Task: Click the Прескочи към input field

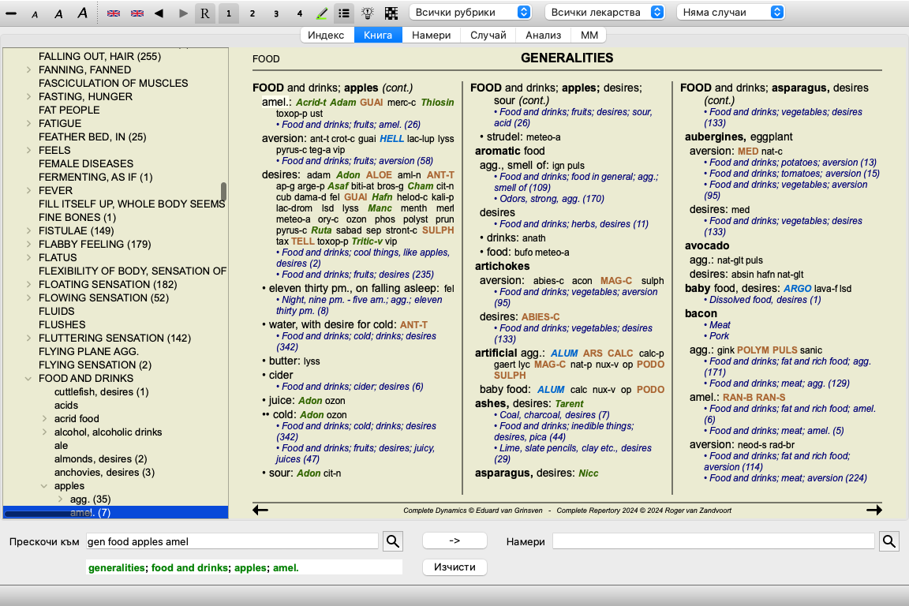Action: [232, 541]
